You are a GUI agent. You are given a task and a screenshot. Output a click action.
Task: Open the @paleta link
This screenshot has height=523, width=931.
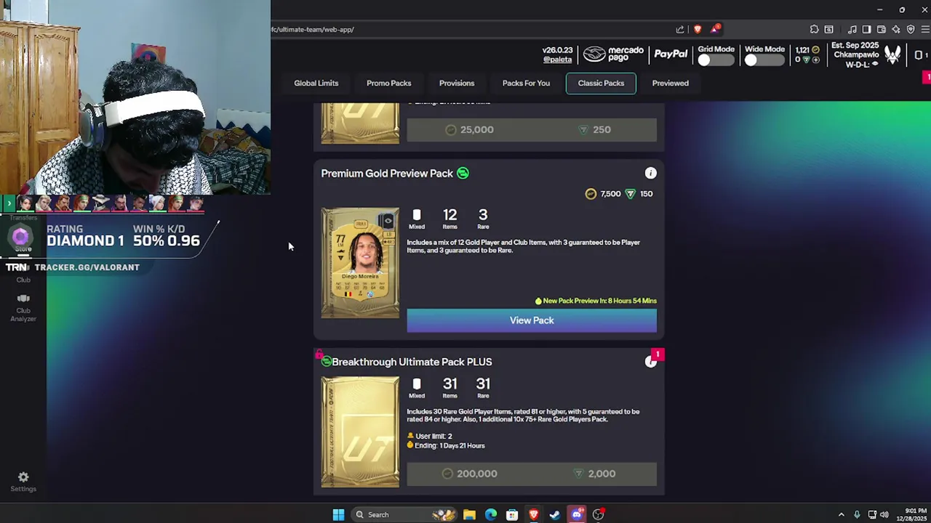(557, 60)
